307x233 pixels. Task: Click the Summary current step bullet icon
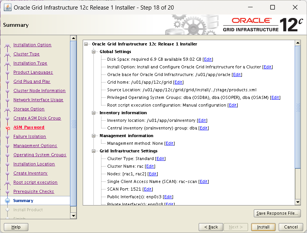click(x=7, y=201)
